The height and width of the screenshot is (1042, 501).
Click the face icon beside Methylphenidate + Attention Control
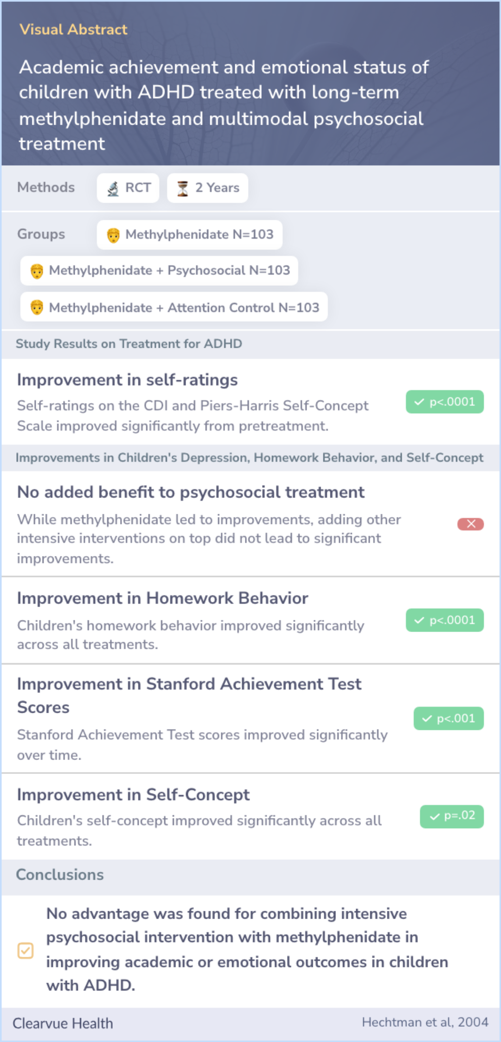[37, 307]
